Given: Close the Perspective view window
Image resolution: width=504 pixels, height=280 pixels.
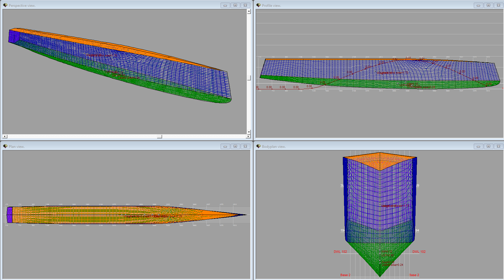Looking at the screenshot, I should click(245, 5).
